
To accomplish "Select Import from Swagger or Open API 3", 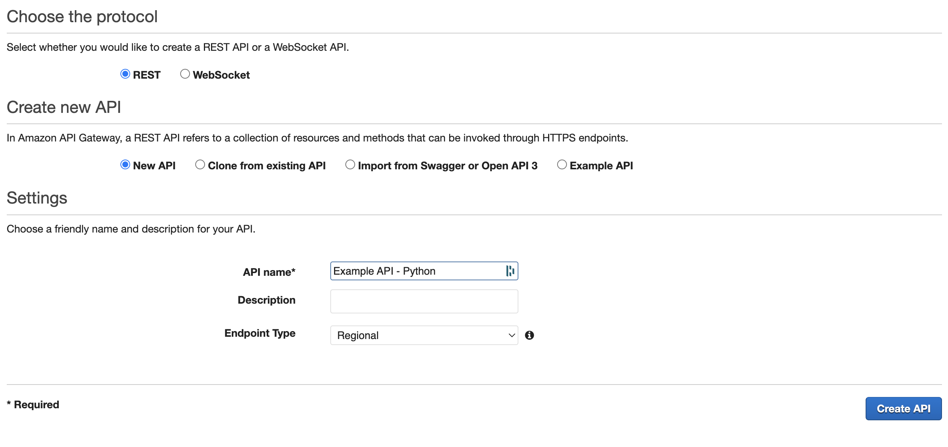I will coord(350,165).
